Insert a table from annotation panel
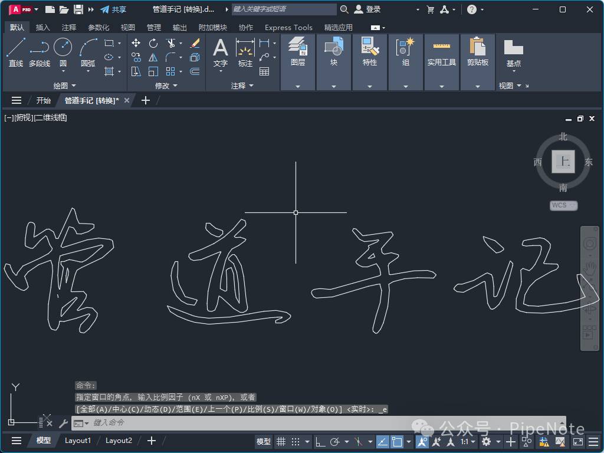Viewport: 604px width, 453px height. tap(264, 71)
